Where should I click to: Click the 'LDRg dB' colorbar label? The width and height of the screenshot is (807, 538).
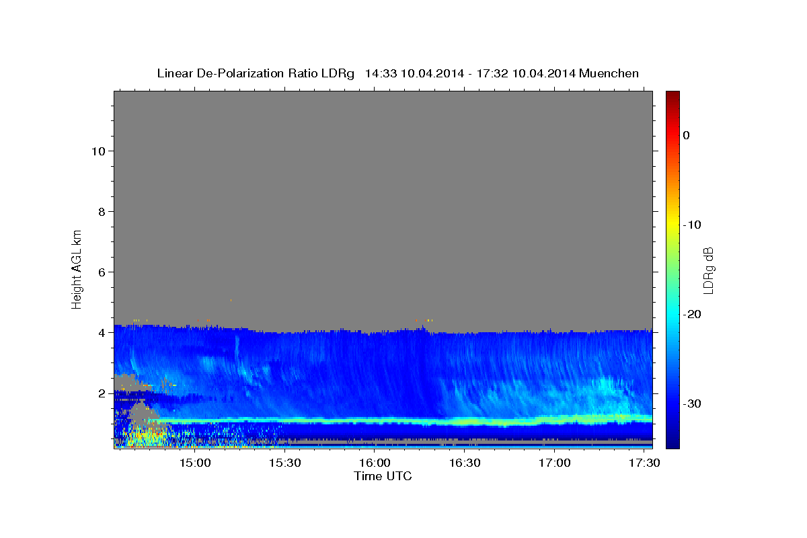tap(707, 270)
